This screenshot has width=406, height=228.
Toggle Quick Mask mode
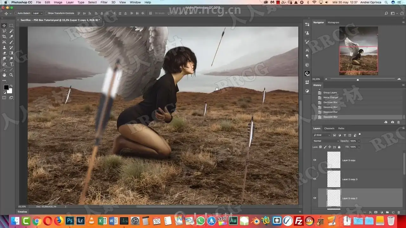point(4,98)
